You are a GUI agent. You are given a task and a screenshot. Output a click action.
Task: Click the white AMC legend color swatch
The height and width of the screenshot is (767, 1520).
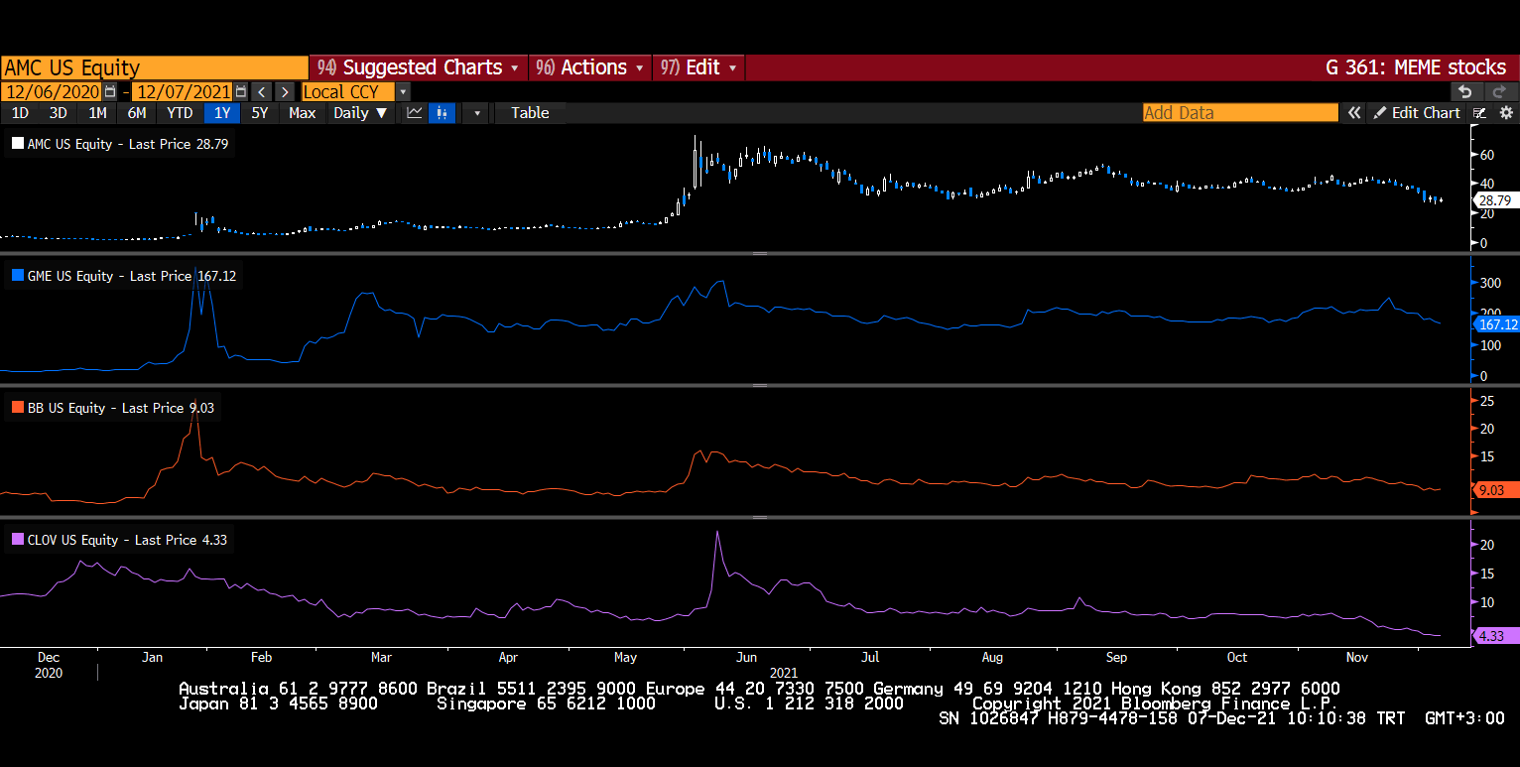click(17, 144)
